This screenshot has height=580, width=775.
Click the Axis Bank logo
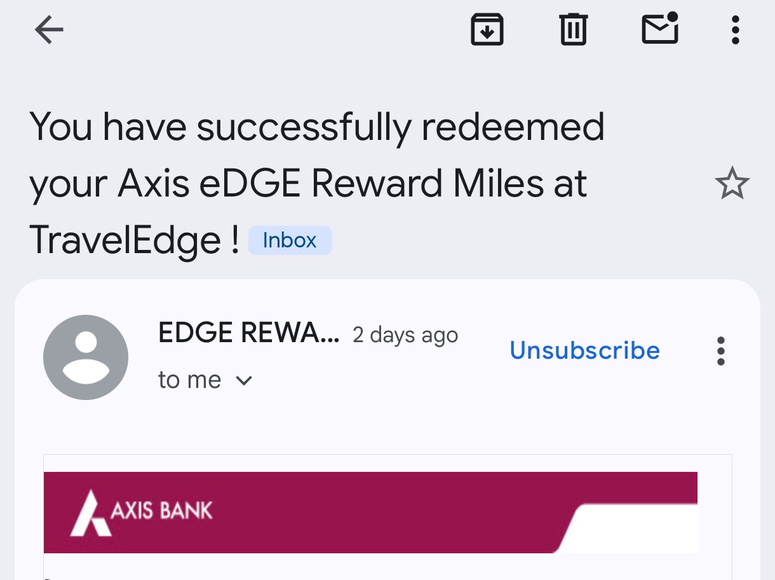click(x=141, y=511)
